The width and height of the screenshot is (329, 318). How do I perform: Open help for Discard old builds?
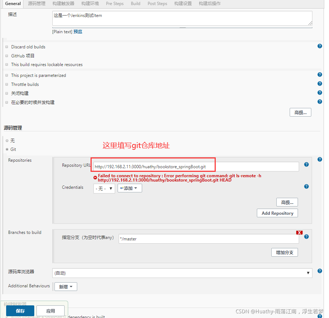tap(320, 46)
